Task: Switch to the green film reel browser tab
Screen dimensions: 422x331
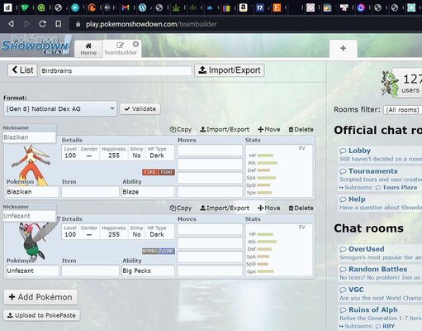Action: click(x=41, y=7)
